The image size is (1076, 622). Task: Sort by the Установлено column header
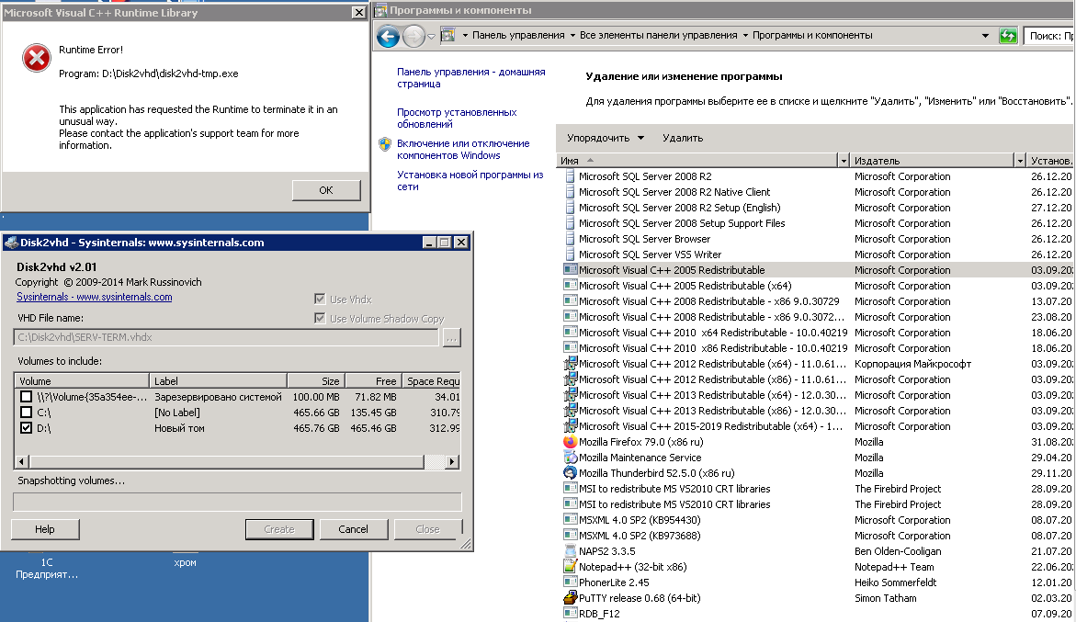[x=1050, y=161]
